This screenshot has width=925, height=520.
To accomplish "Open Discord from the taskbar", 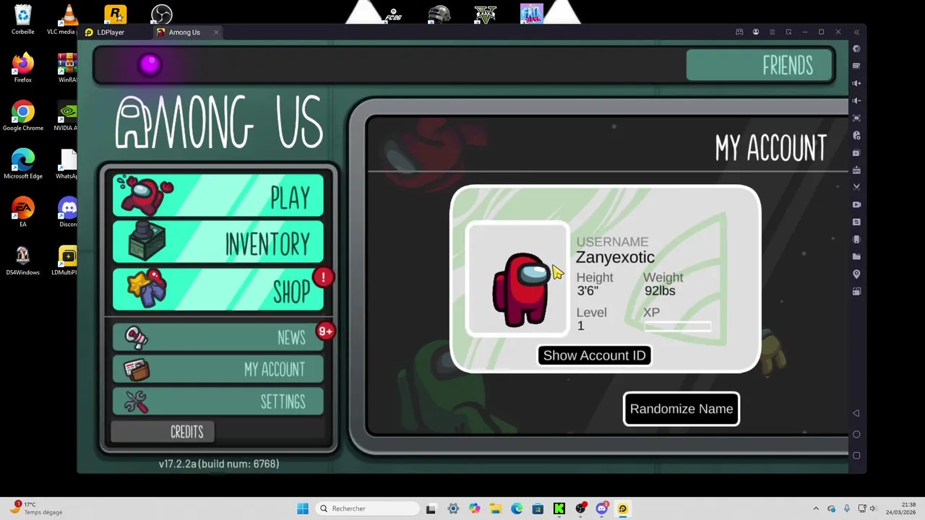I will [x=601, y=508].
